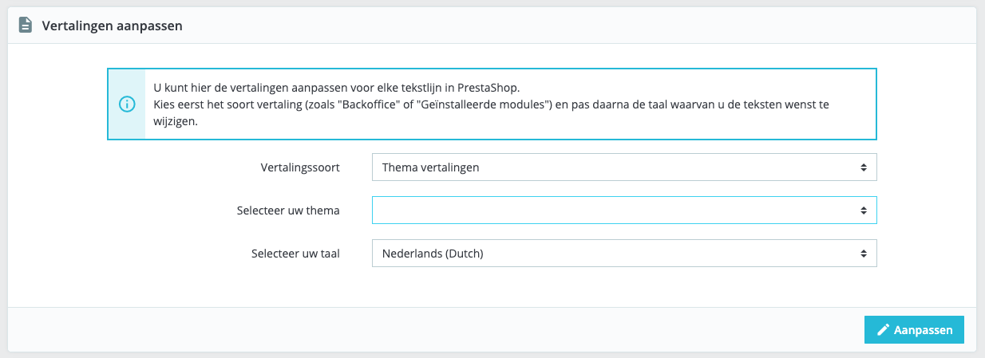Choose the Nederlands (Dutch) language value
985x358 pixels.
pos(433,254)
